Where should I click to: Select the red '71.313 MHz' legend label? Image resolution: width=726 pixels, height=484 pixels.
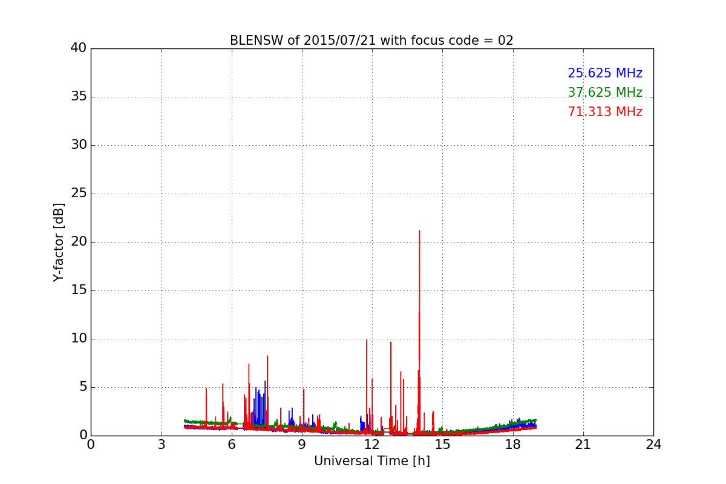point(605,112)
